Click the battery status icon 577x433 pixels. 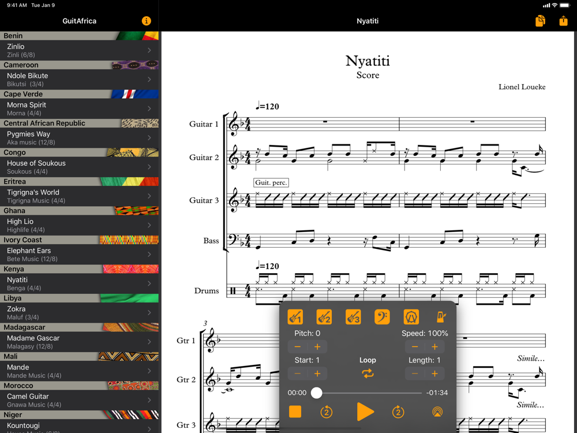(564, 5)
